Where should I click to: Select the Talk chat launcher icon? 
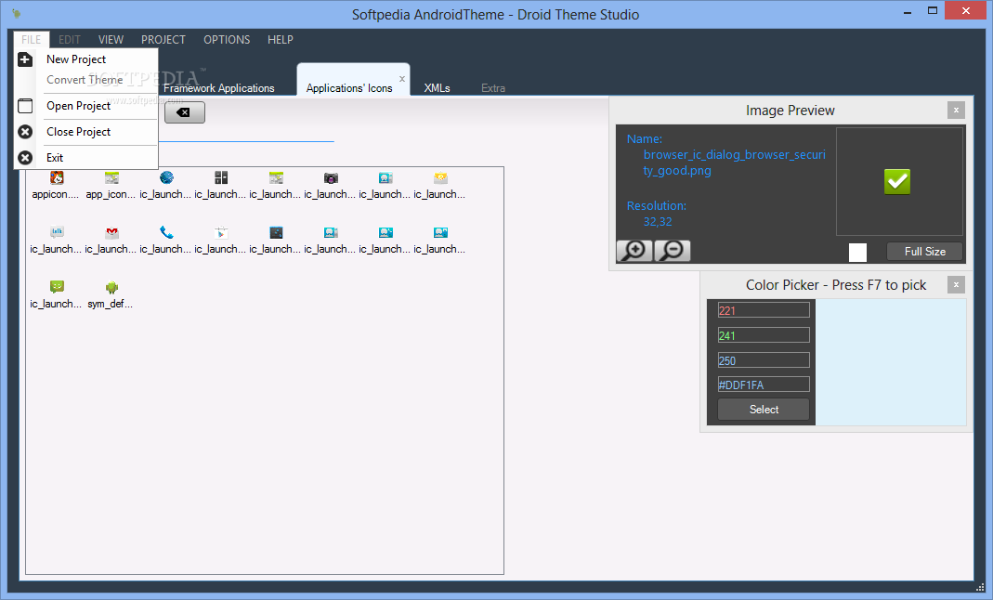[57, 232]
